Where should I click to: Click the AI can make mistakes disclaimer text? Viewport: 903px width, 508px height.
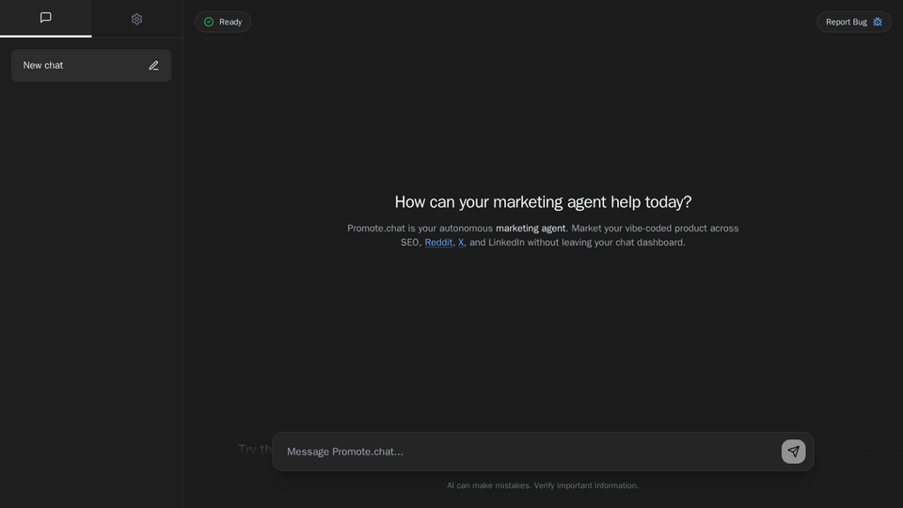click(x=543, y=485)
